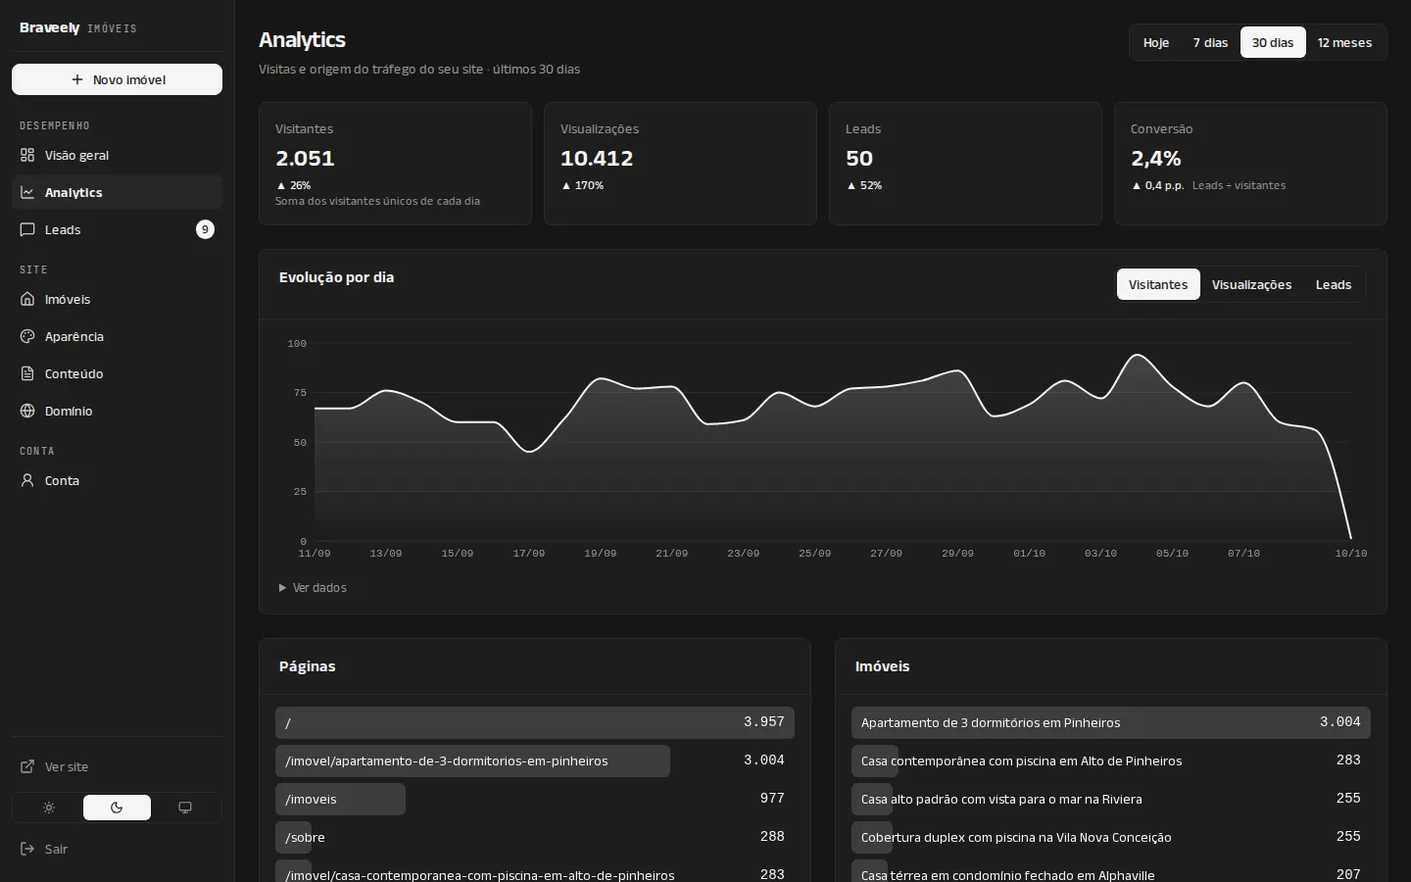Log out using the Sair link

117,849
